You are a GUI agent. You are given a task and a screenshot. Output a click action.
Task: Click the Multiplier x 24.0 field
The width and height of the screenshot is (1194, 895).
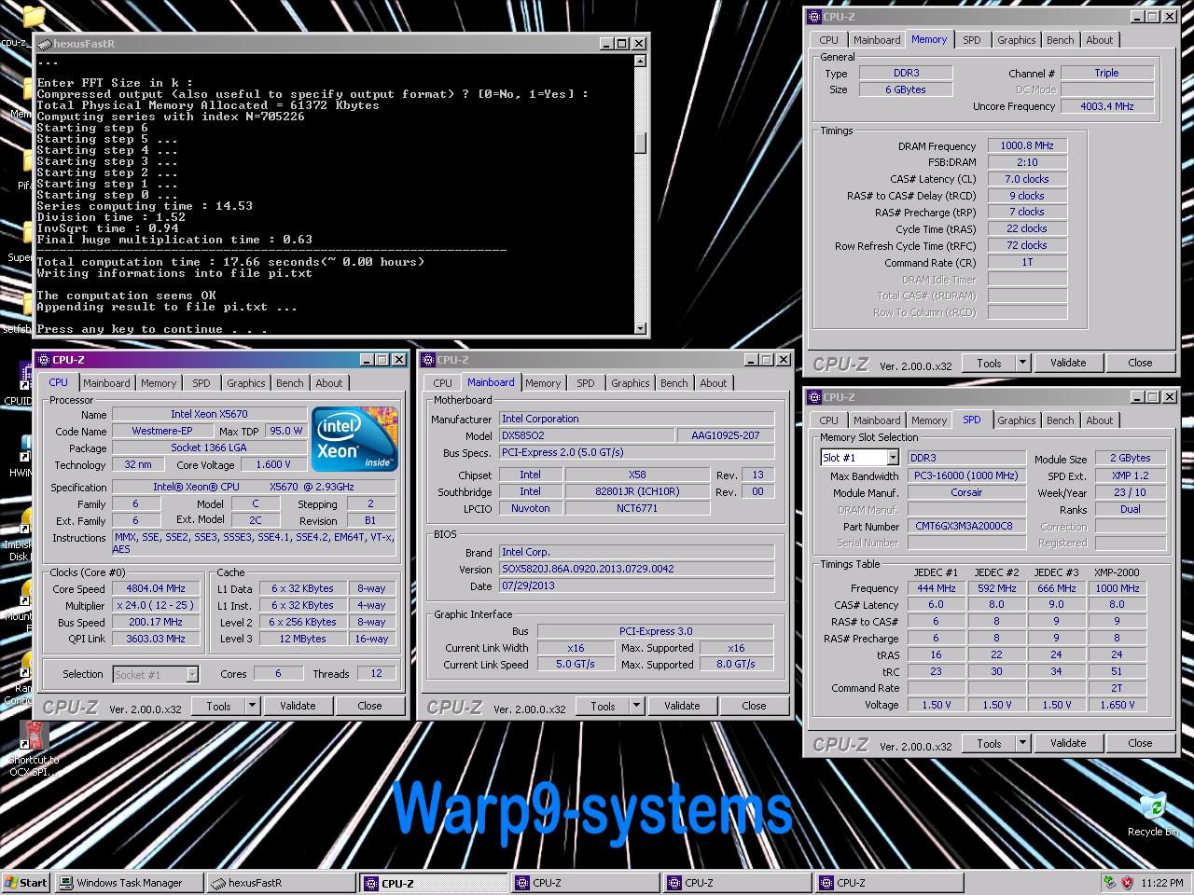coord(156,605)
